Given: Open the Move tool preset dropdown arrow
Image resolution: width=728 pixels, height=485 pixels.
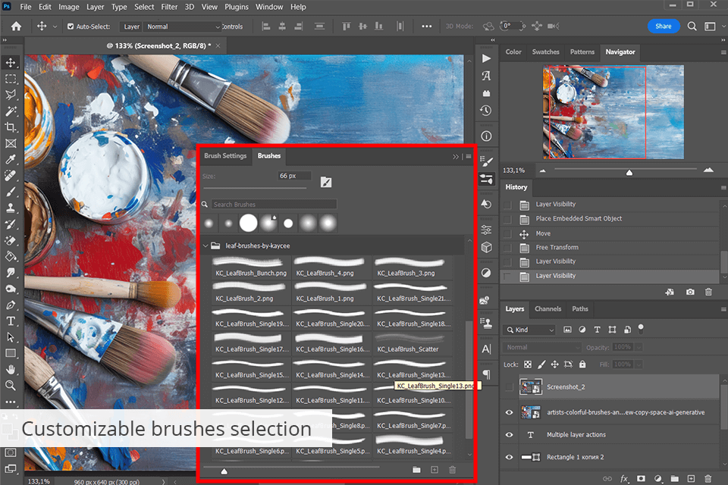Looking at the screenshot, I should tap(55, 27).
